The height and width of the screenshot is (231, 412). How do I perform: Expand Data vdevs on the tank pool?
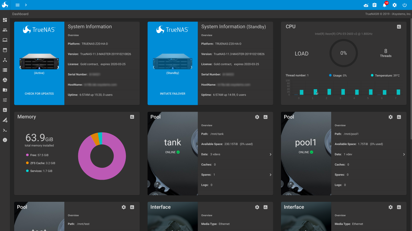tap(270, 154)
